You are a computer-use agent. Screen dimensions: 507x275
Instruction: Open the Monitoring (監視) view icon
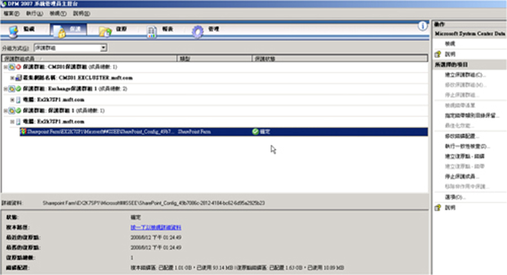click(14, 32)
